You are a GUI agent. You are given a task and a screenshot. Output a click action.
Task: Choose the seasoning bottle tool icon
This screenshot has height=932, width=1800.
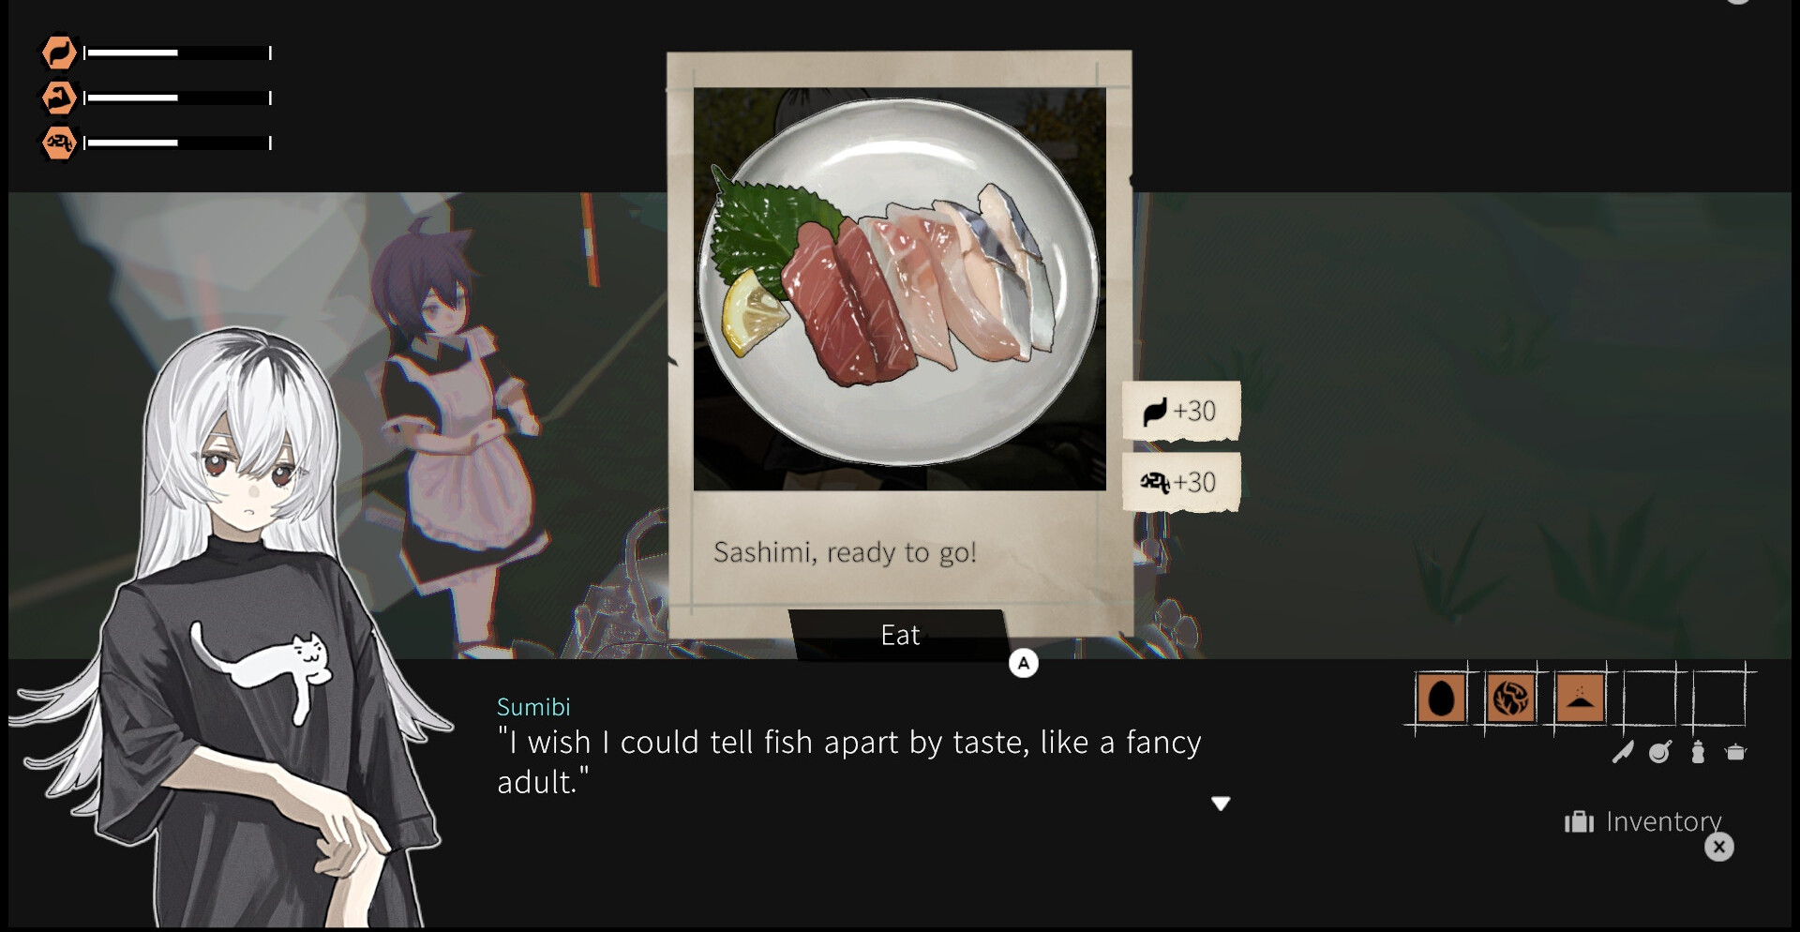1698,752
